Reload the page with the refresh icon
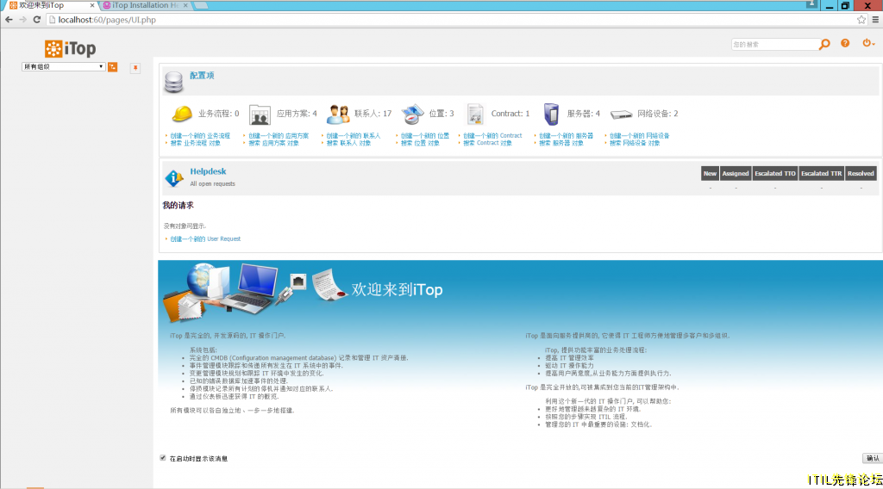 click(x=36, y=20)
